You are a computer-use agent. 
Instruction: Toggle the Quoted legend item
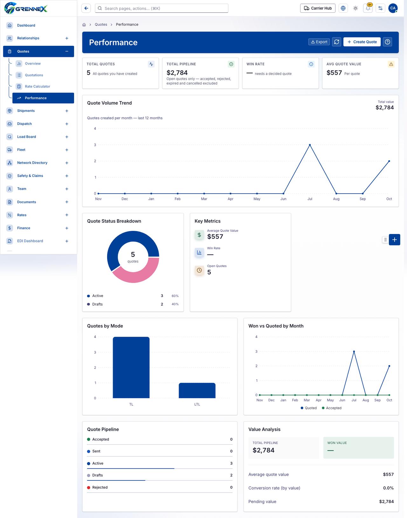click(308, 408)
